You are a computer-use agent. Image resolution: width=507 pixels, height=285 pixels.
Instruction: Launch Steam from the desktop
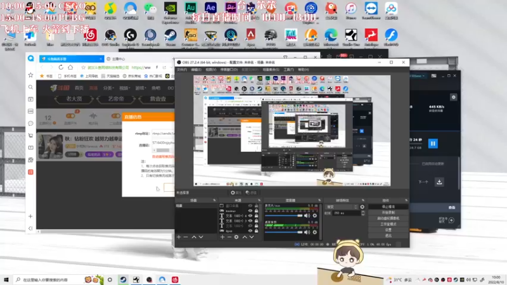[170, 35]
